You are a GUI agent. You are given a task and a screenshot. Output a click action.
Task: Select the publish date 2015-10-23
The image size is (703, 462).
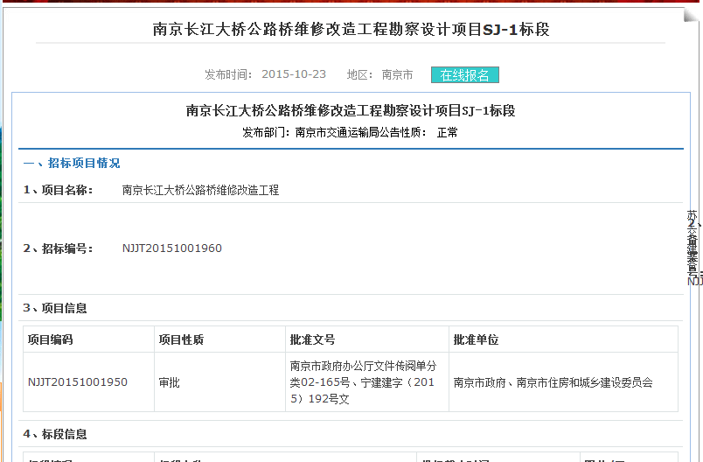[294, 75]
